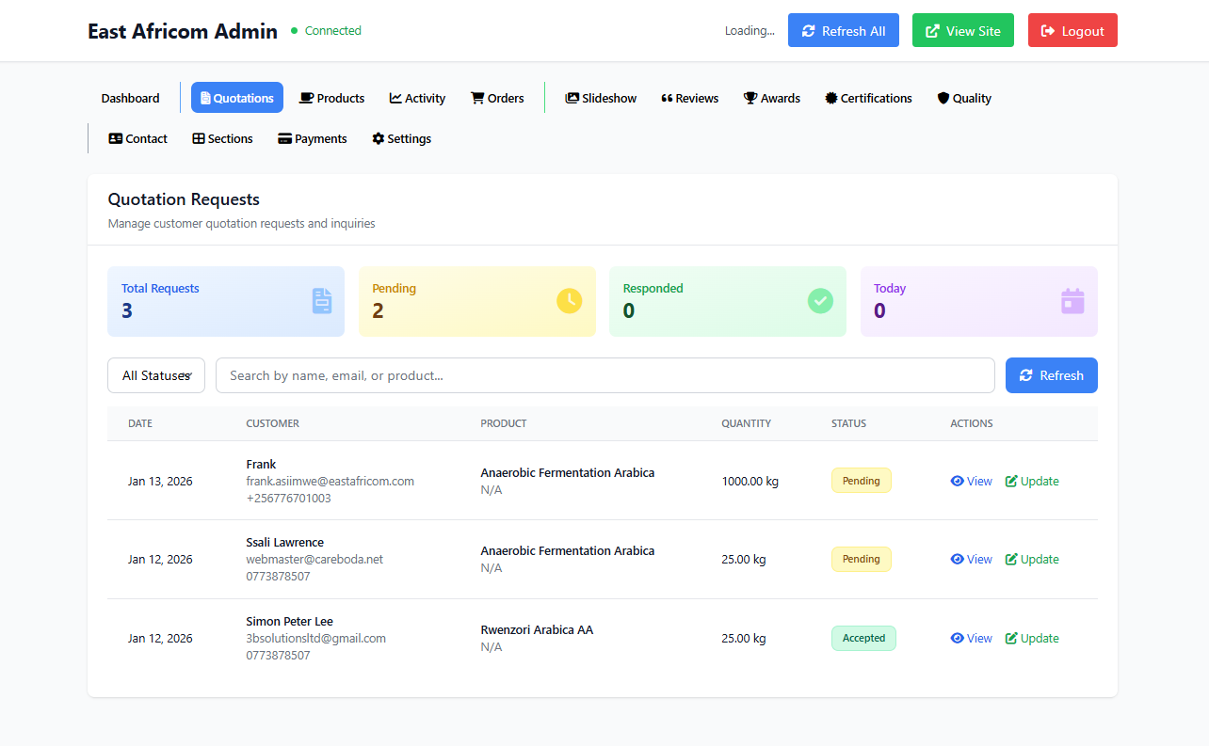Focus the search by name, email, or product field
1209x746 pixels.
(x=605, y=375)
